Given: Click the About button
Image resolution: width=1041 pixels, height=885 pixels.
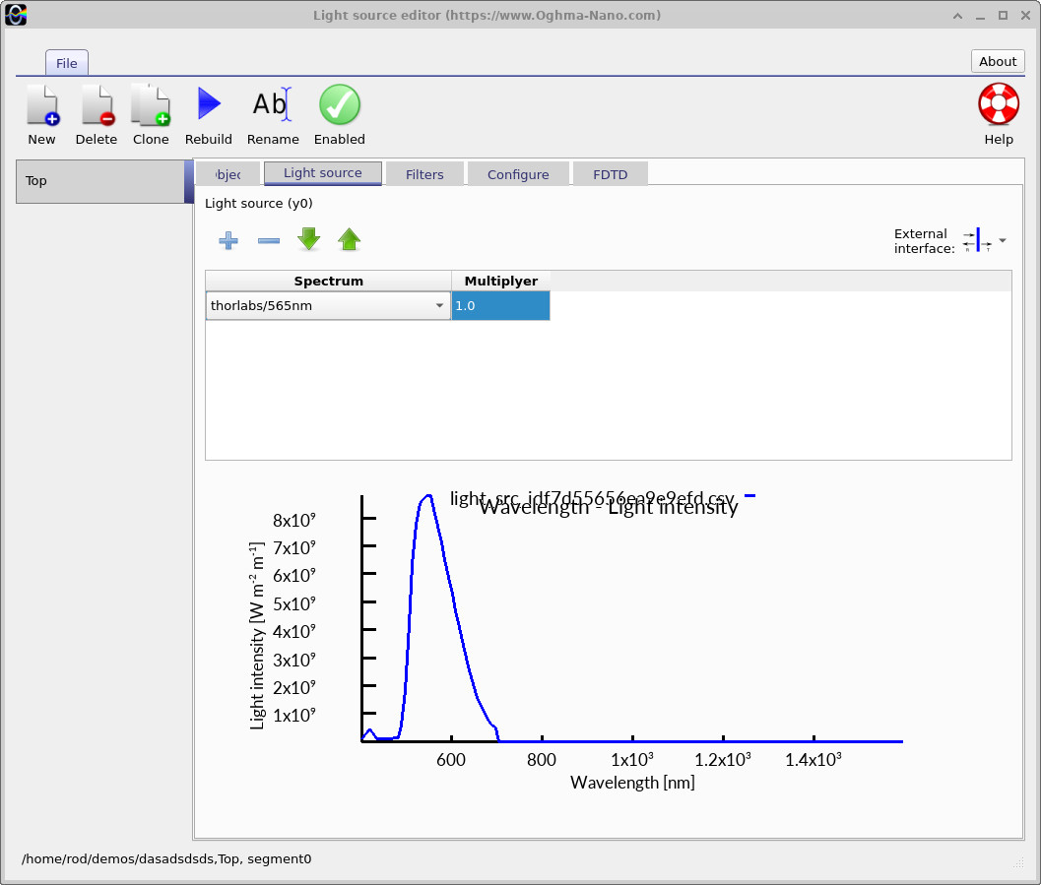Looking at the screenshot, I should (x=998, y=61).
